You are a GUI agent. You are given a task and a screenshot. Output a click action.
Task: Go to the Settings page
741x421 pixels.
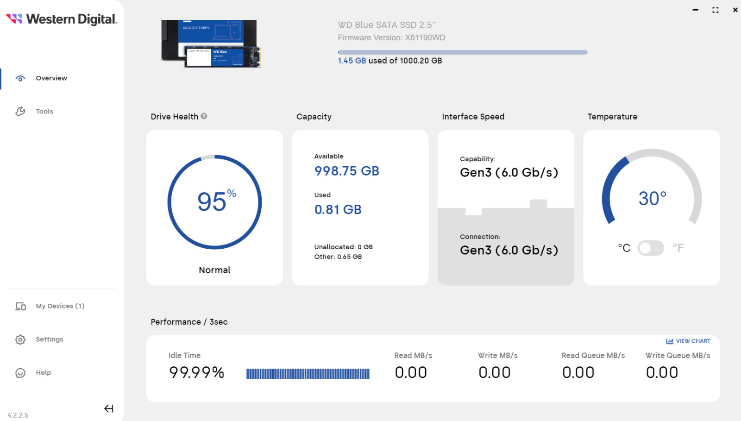click(x=50, y=339)
